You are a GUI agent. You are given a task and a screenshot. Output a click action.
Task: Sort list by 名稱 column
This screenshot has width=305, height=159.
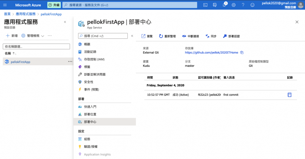click(10, 53)
